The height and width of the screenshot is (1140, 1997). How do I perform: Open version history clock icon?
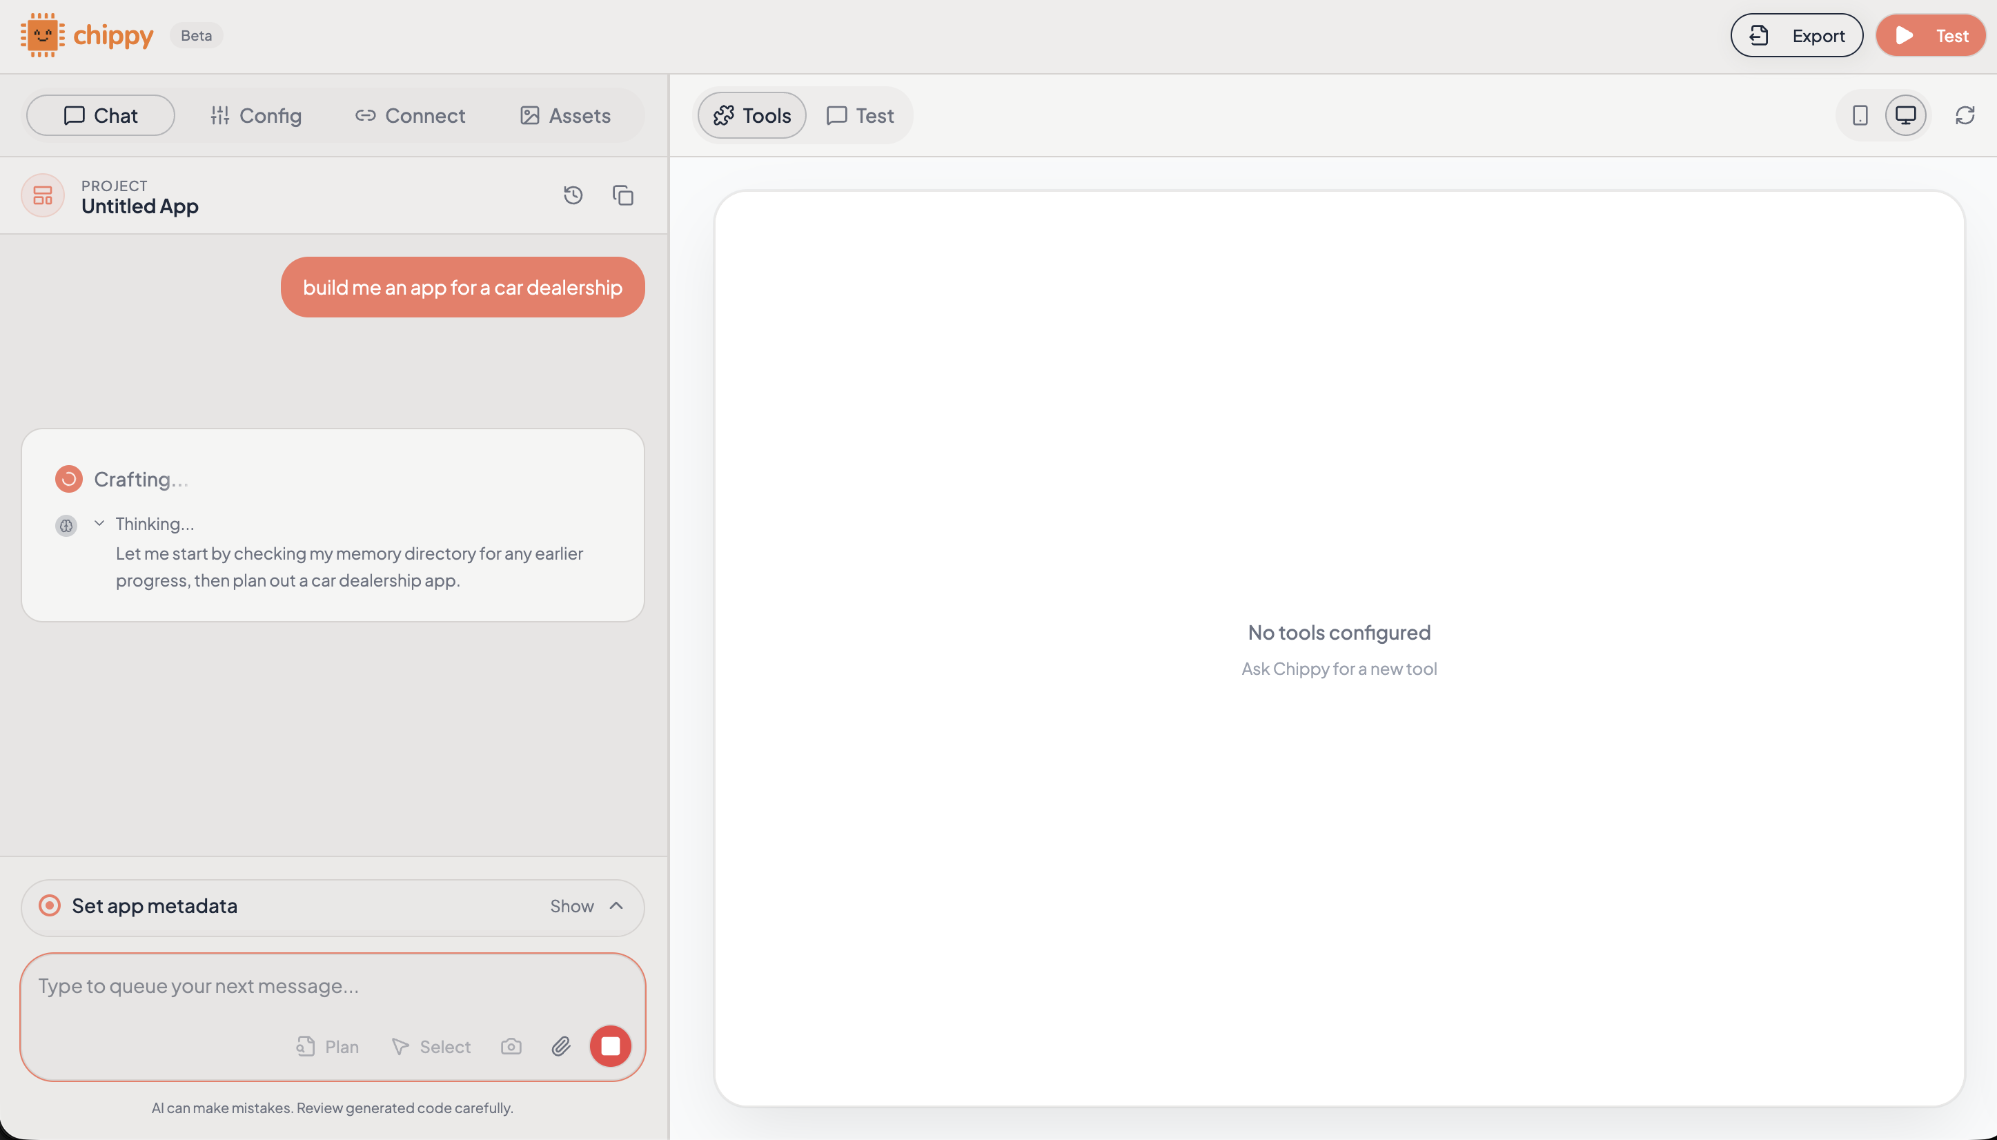click(x=573, y=195)
